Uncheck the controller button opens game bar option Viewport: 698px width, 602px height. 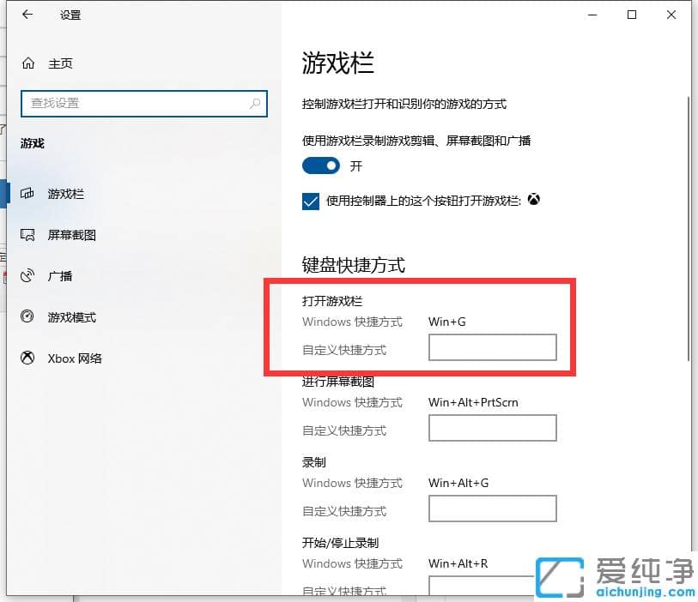[x=310, y=201]
